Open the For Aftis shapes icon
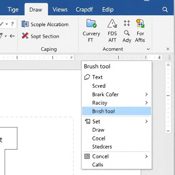175x175 pixels. tap(140, 23)
